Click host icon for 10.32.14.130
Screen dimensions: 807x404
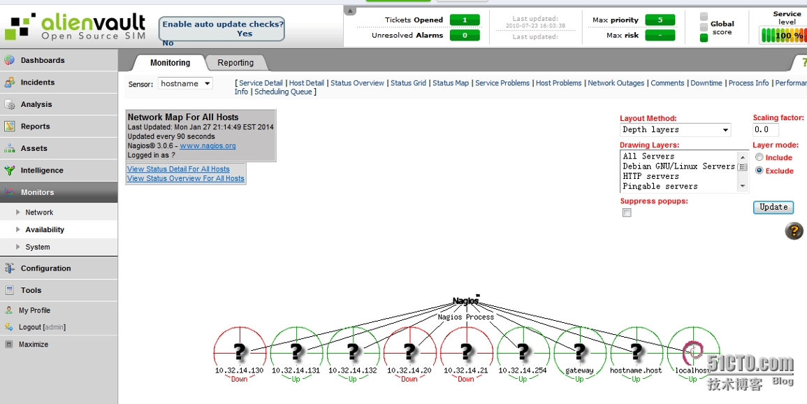point(240,352)
